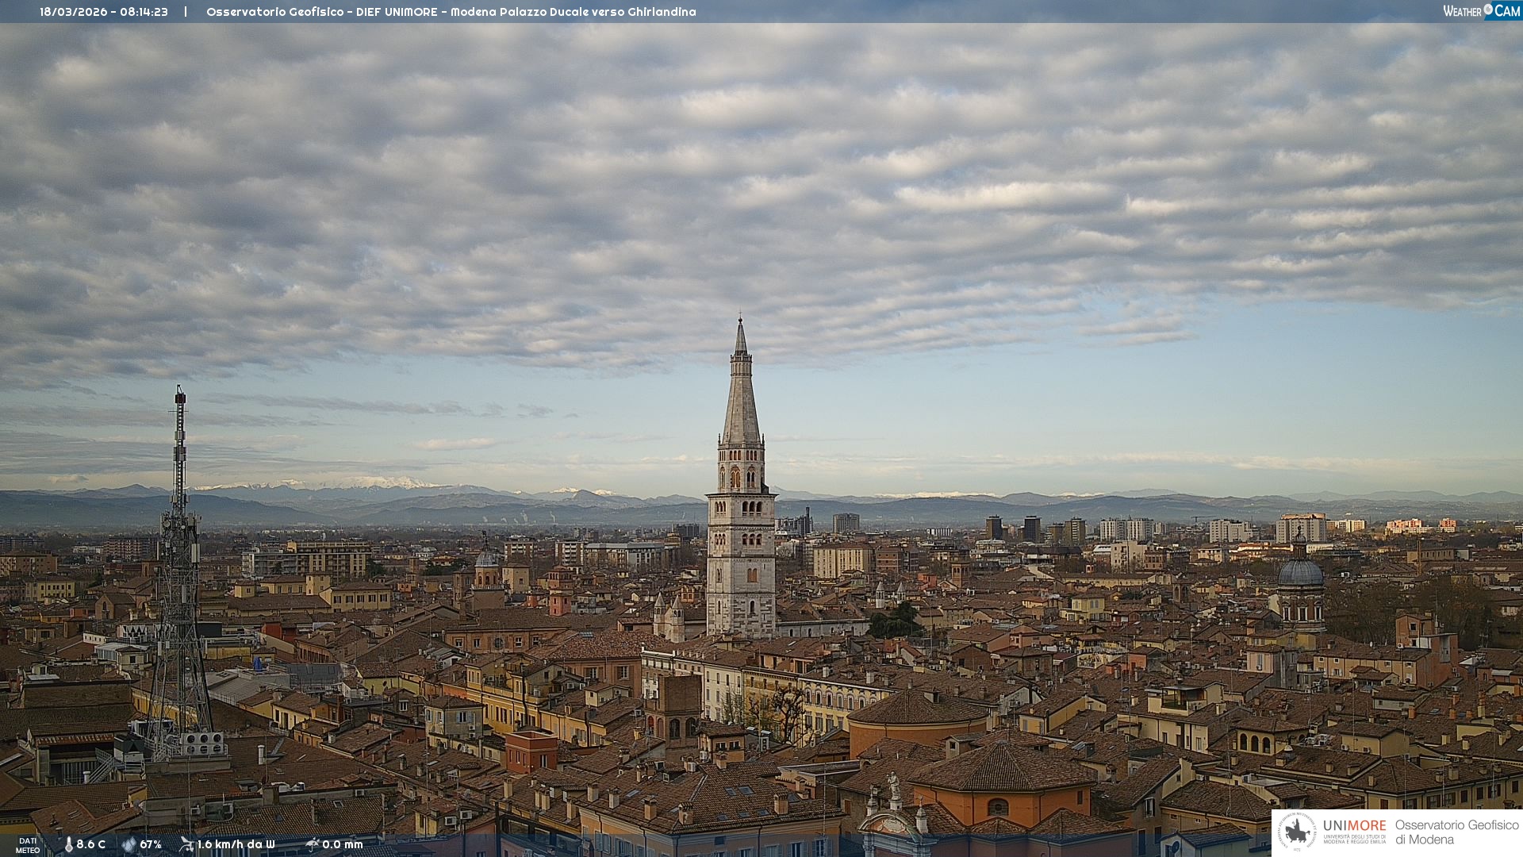Click the grey church dome on right
Image resolution: width=1523 pixels, height=857 pixels.
1300,573
